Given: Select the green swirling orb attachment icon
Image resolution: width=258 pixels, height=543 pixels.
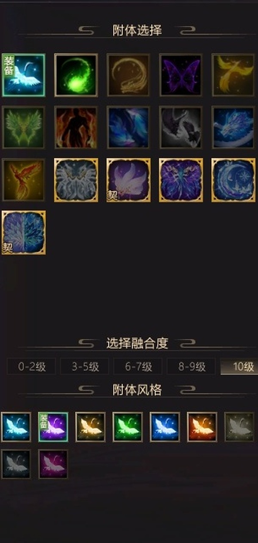Looking at the screenshot, I should pyautogui.click(x=76, y=75).
